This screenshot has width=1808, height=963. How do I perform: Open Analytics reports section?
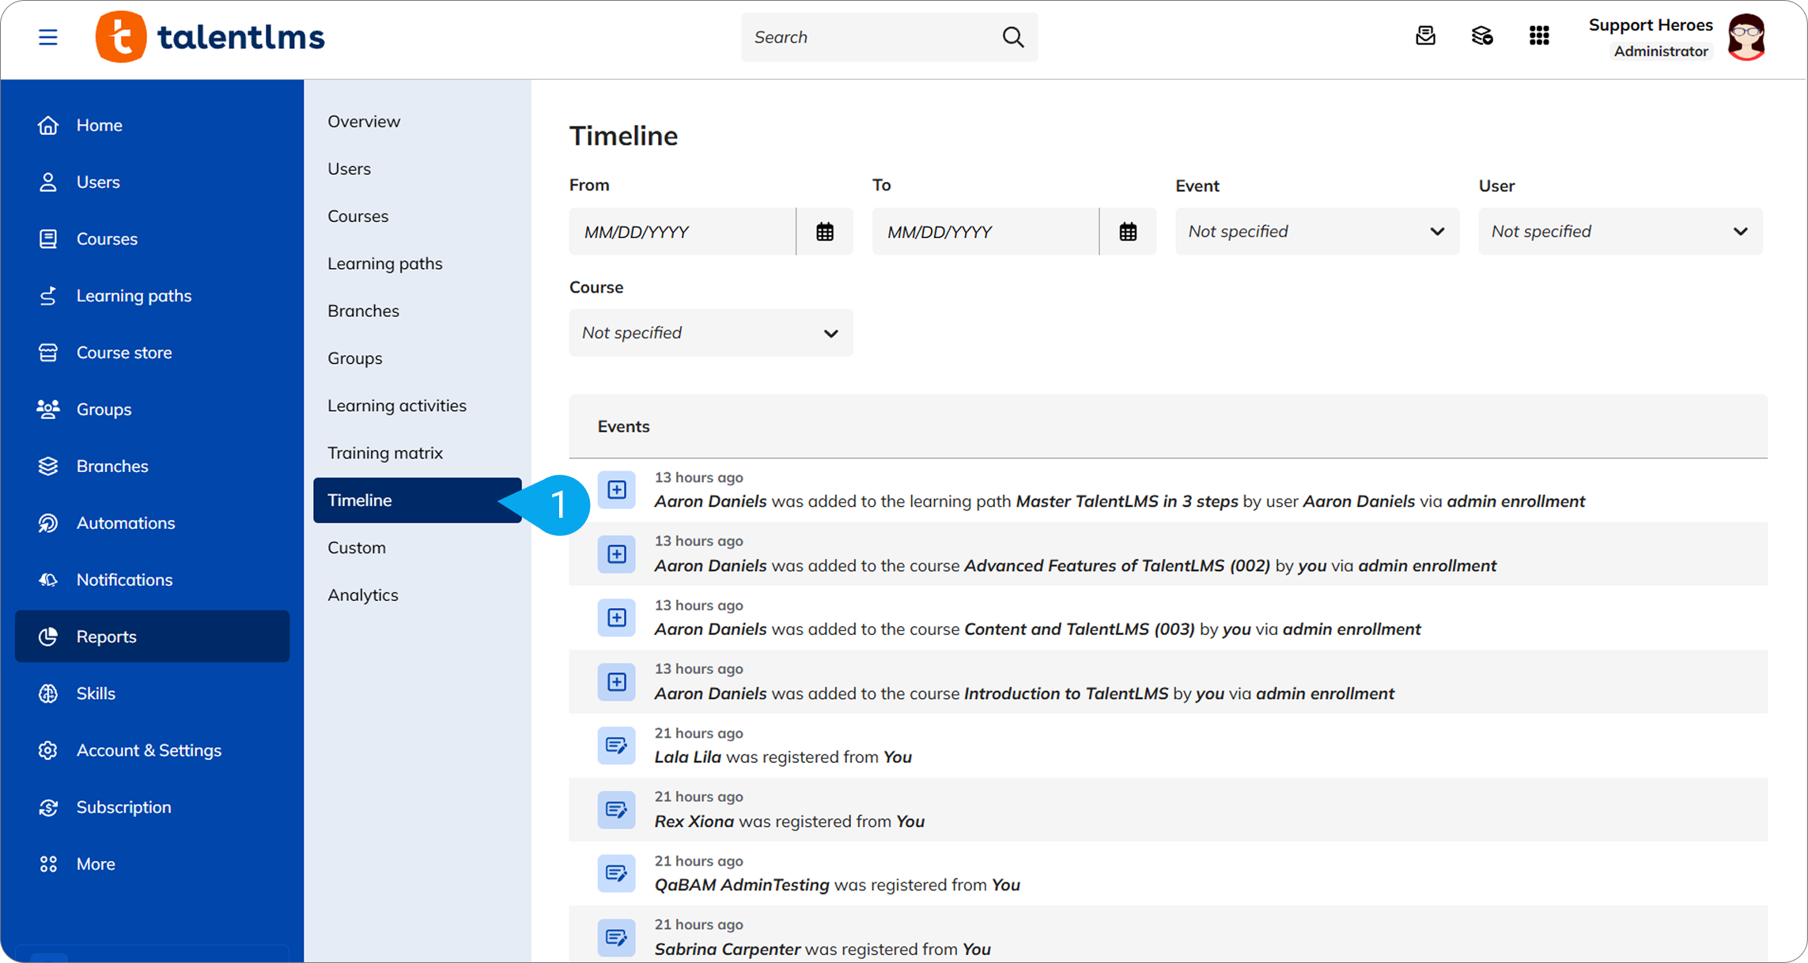pos(363,595)
